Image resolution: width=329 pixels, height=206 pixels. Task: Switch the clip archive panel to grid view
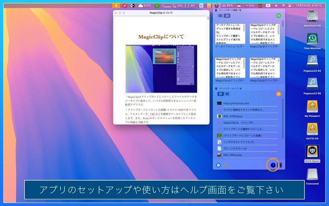point(227,94)
